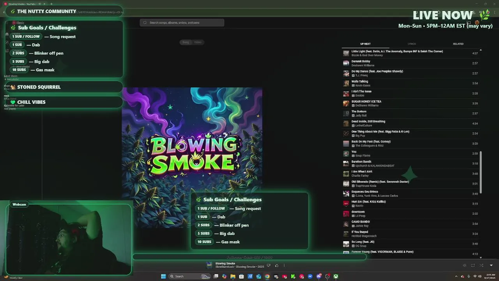
Task: Open Discord from the taskbar
Action: click(x=319, y=276)
